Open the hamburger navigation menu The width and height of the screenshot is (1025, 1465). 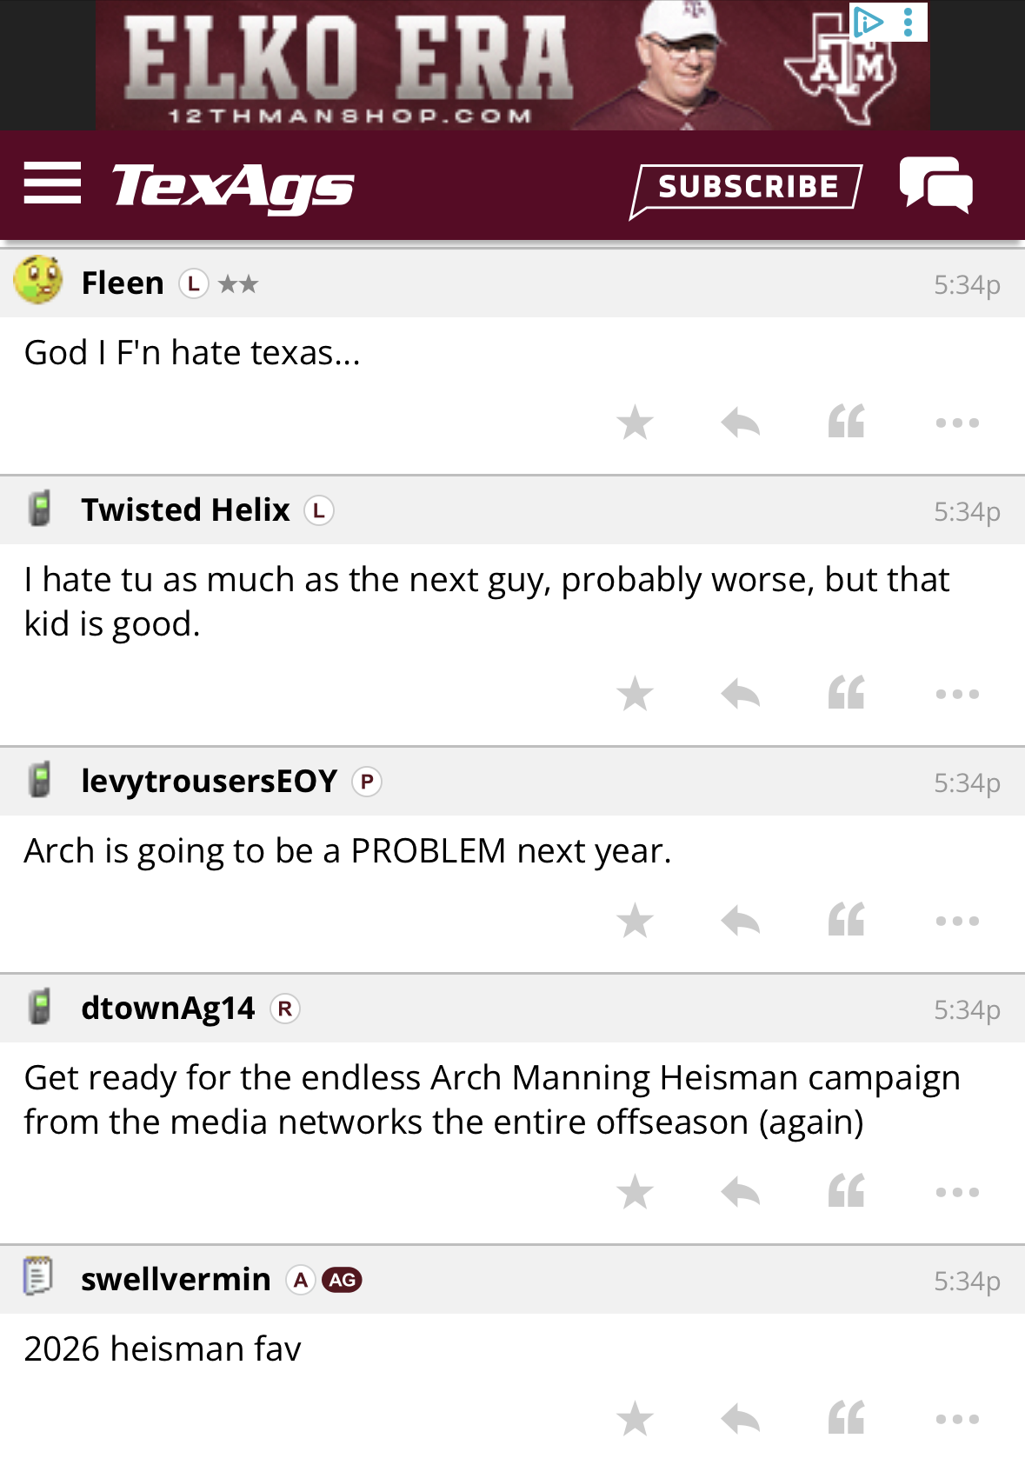click(52, 183)
